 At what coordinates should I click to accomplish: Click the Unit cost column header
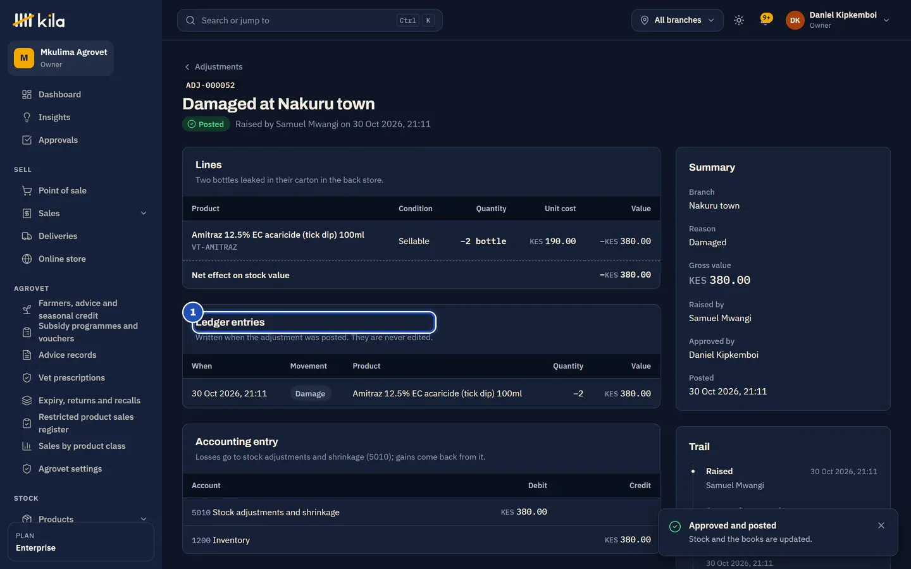click(561, 209)
